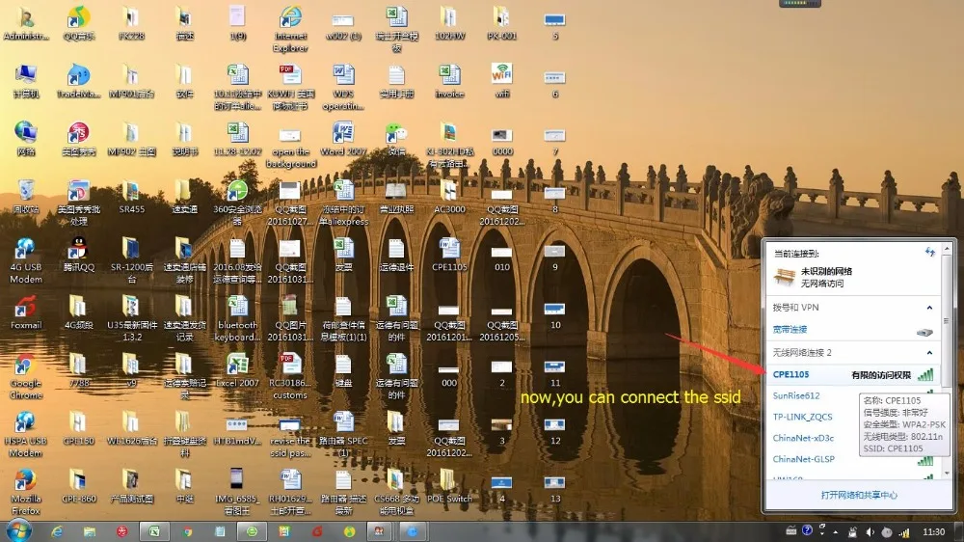Click the network signal tray icon
Image resolution: width=964 pixels, height=542 pixels.
[x=904, y=532]
